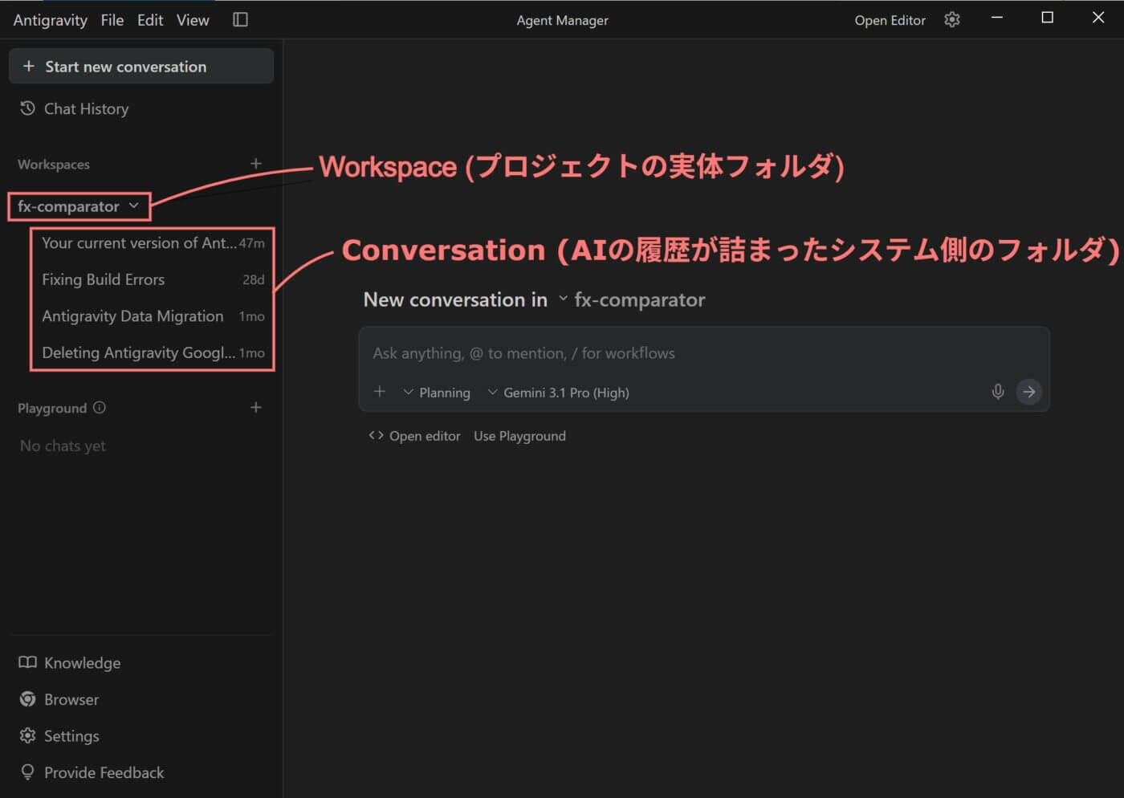
Task: Click plus icon to add context
Action: point(380,392)
